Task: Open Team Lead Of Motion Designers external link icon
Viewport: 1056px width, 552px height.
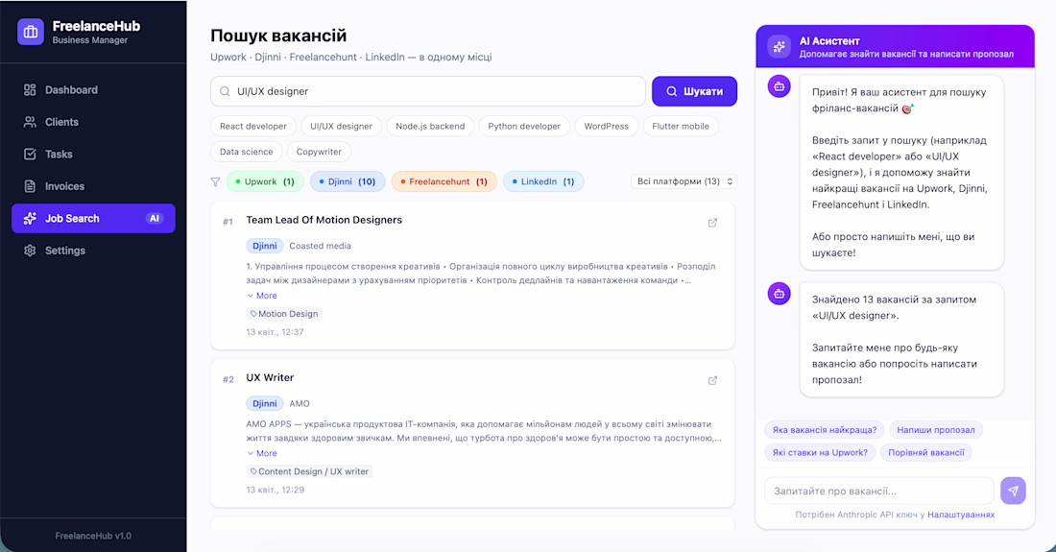Action: pos(712,223)
